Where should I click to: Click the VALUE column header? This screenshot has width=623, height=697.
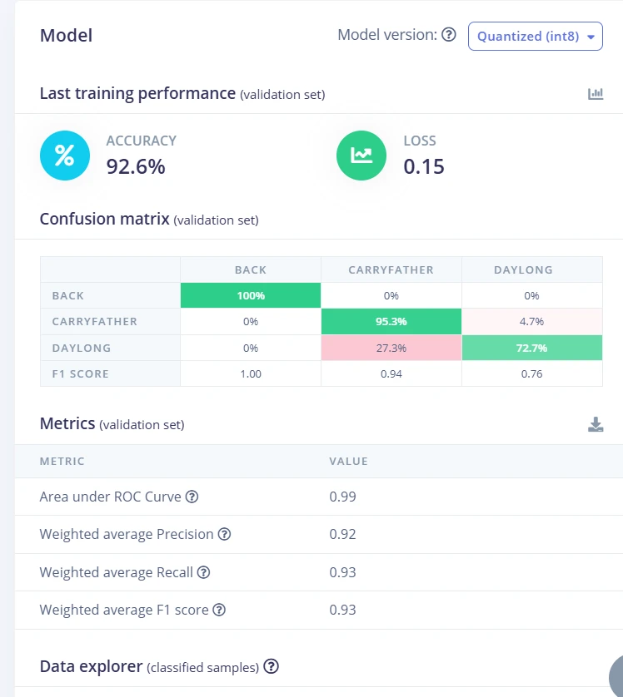click(348, 462)
